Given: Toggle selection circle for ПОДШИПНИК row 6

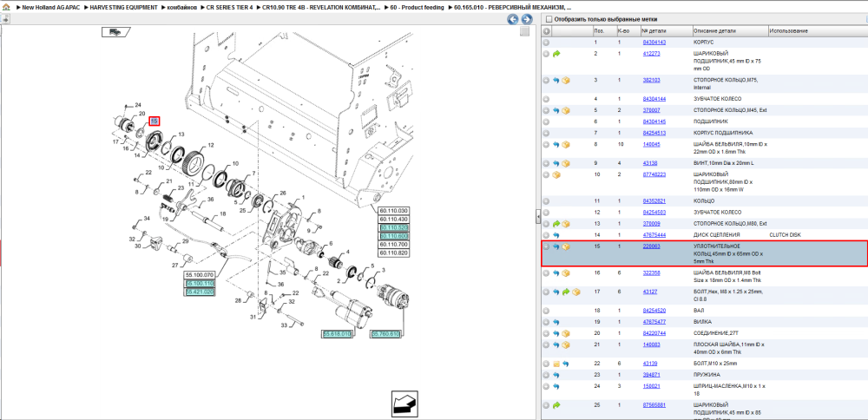Looking at the screenshot, I should tap(546, 121).
